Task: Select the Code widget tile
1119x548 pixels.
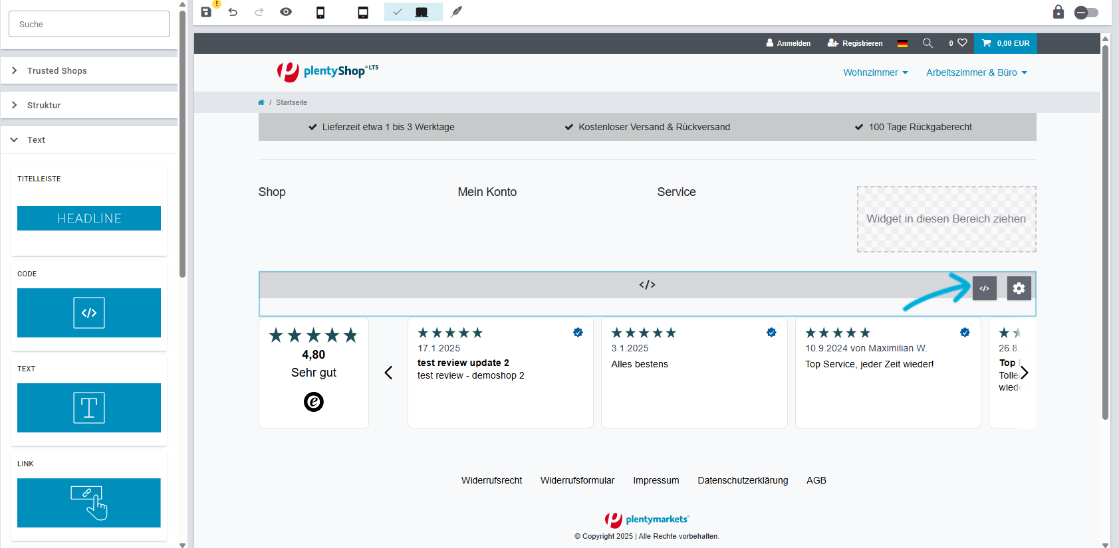Action: click(x=89, y=313)
